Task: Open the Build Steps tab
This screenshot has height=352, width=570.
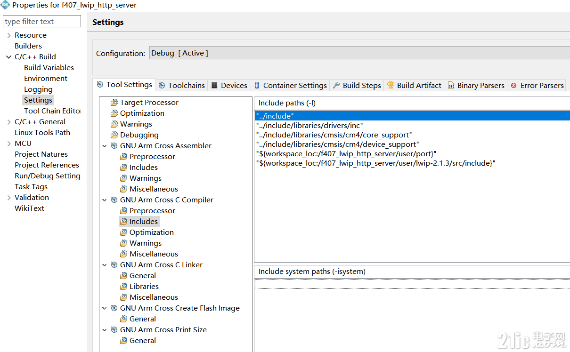Action: point(357,86)
